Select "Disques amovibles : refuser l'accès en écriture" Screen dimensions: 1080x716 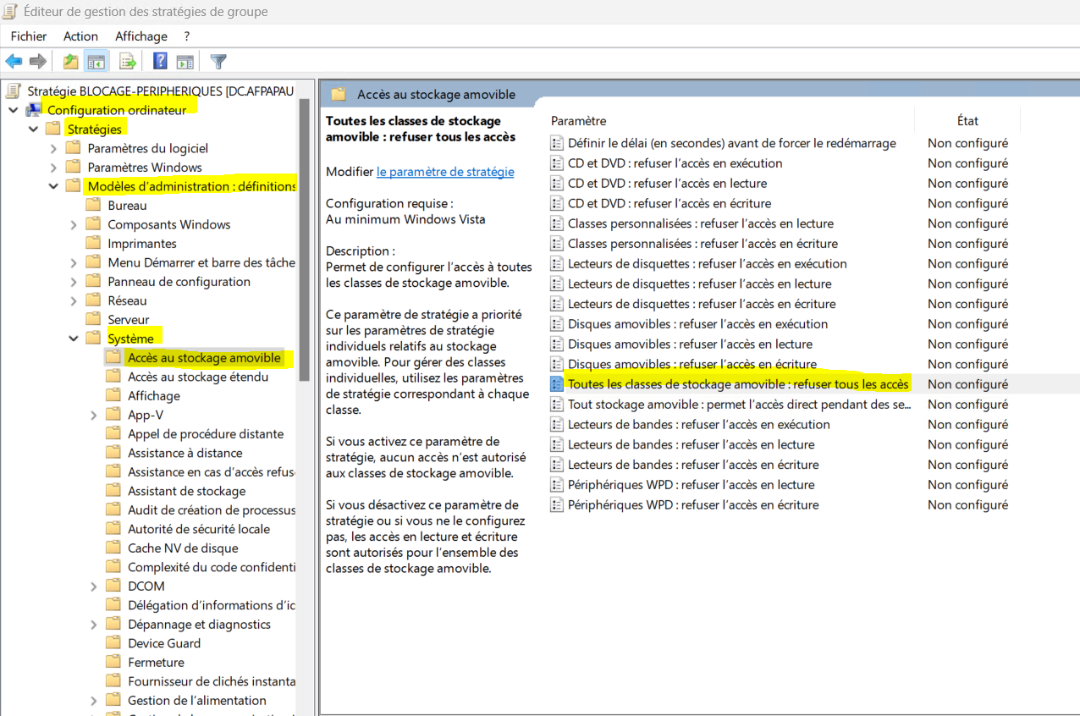[692, 364]
